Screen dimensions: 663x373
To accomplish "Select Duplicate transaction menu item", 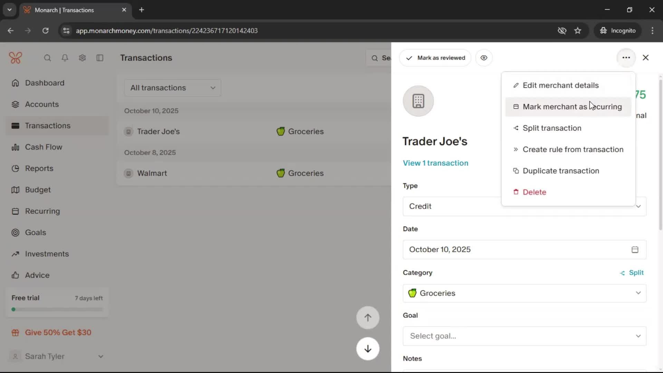I will [x=560, y=171].
